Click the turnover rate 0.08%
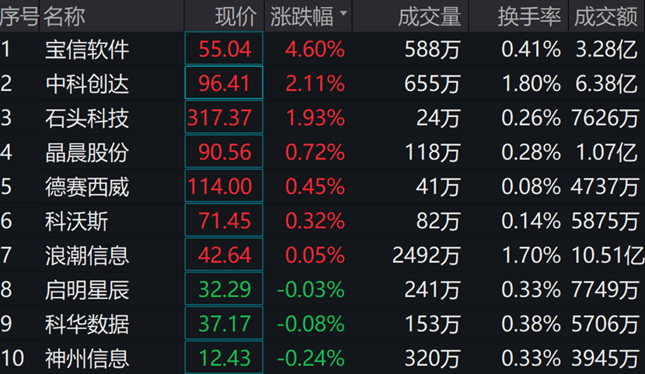Viewport: 645px width, 374px height. tap(531, 187)
